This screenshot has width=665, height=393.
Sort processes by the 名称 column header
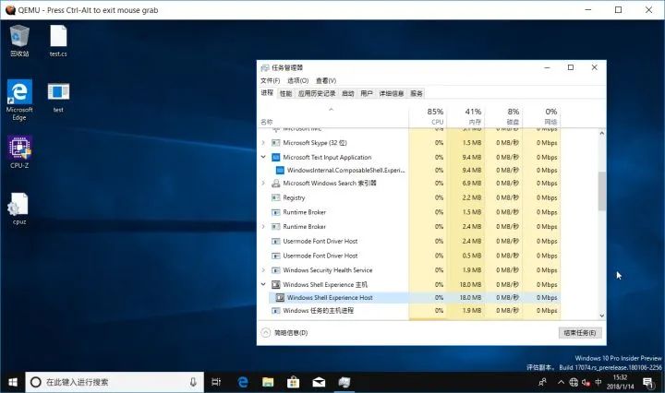click(332, 116)
